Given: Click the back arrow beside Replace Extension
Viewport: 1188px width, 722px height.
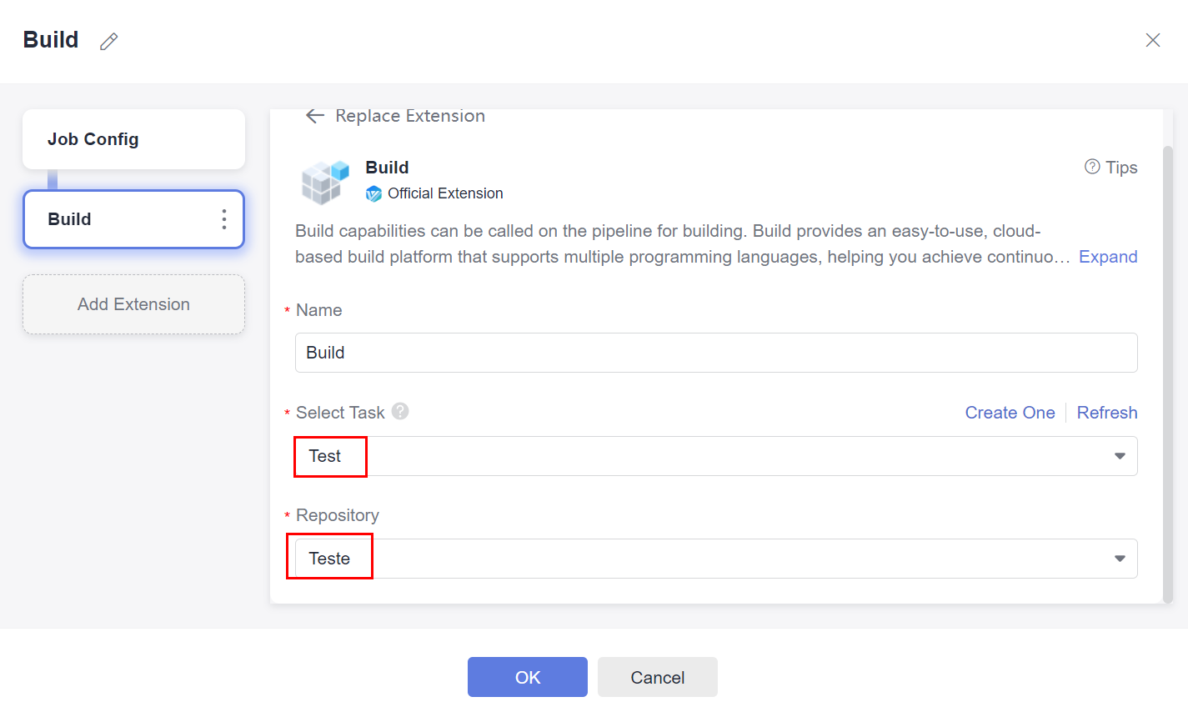Looking at the screenshot, I should pos(314,116).
